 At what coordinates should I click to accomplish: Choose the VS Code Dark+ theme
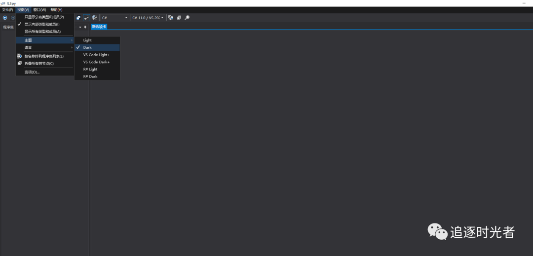(x=96, y=62)
